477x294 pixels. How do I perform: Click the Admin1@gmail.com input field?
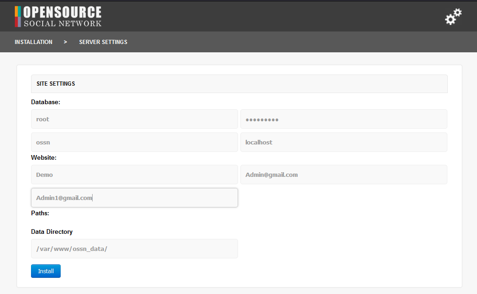tap(134, 198)
